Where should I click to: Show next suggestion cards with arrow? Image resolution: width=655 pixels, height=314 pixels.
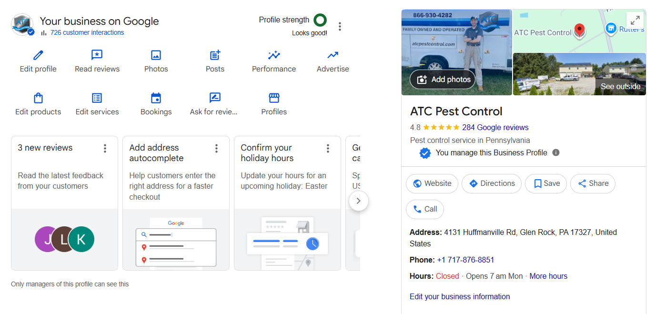tap(359, 201)
